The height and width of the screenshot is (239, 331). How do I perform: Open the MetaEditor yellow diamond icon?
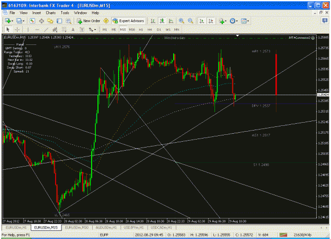tap(106, 21)
